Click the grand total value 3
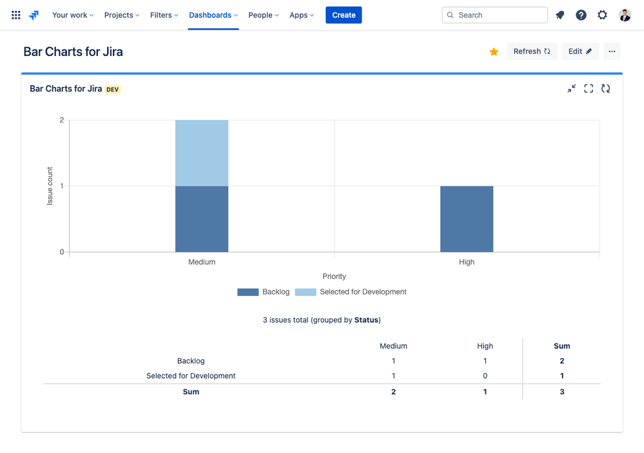 coord(562,392)
